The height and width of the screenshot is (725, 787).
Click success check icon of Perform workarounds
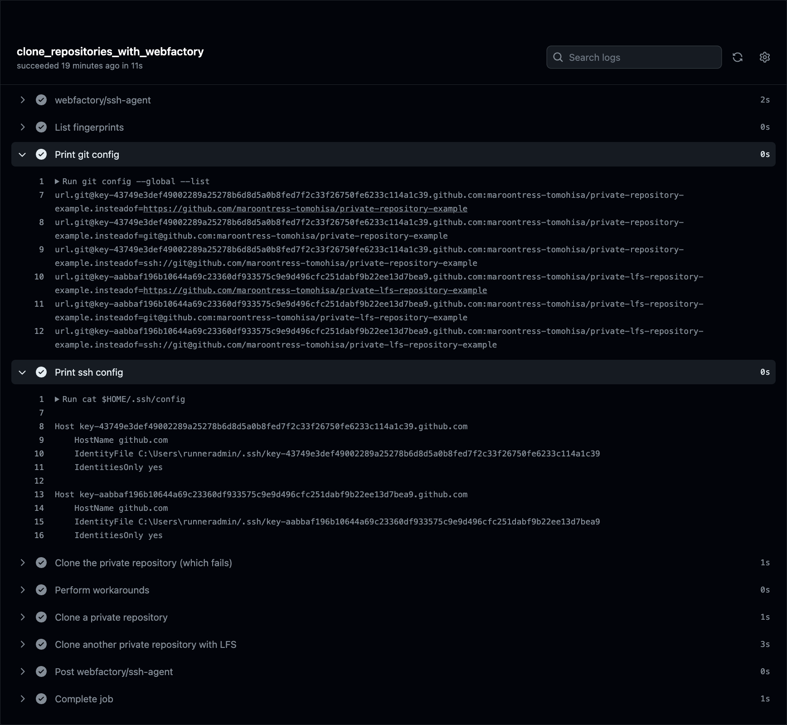41,590
